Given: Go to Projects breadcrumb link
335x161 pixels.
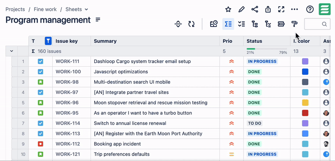Looking at the screenshot, I should coord(15,9).
